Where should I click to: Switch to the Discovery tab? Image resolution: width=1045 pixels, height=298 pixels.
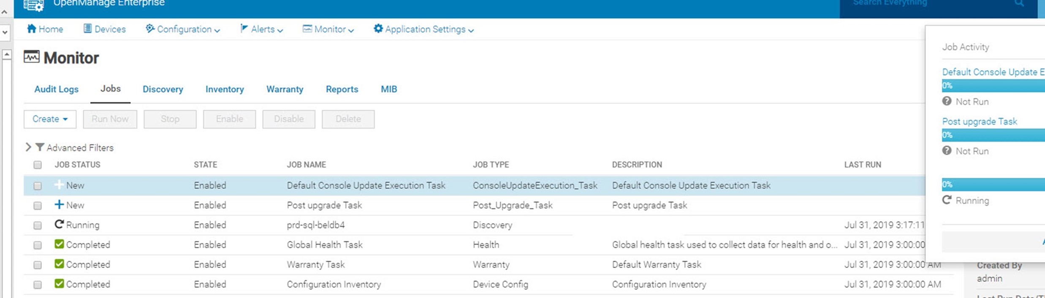[x=163, y=89]
